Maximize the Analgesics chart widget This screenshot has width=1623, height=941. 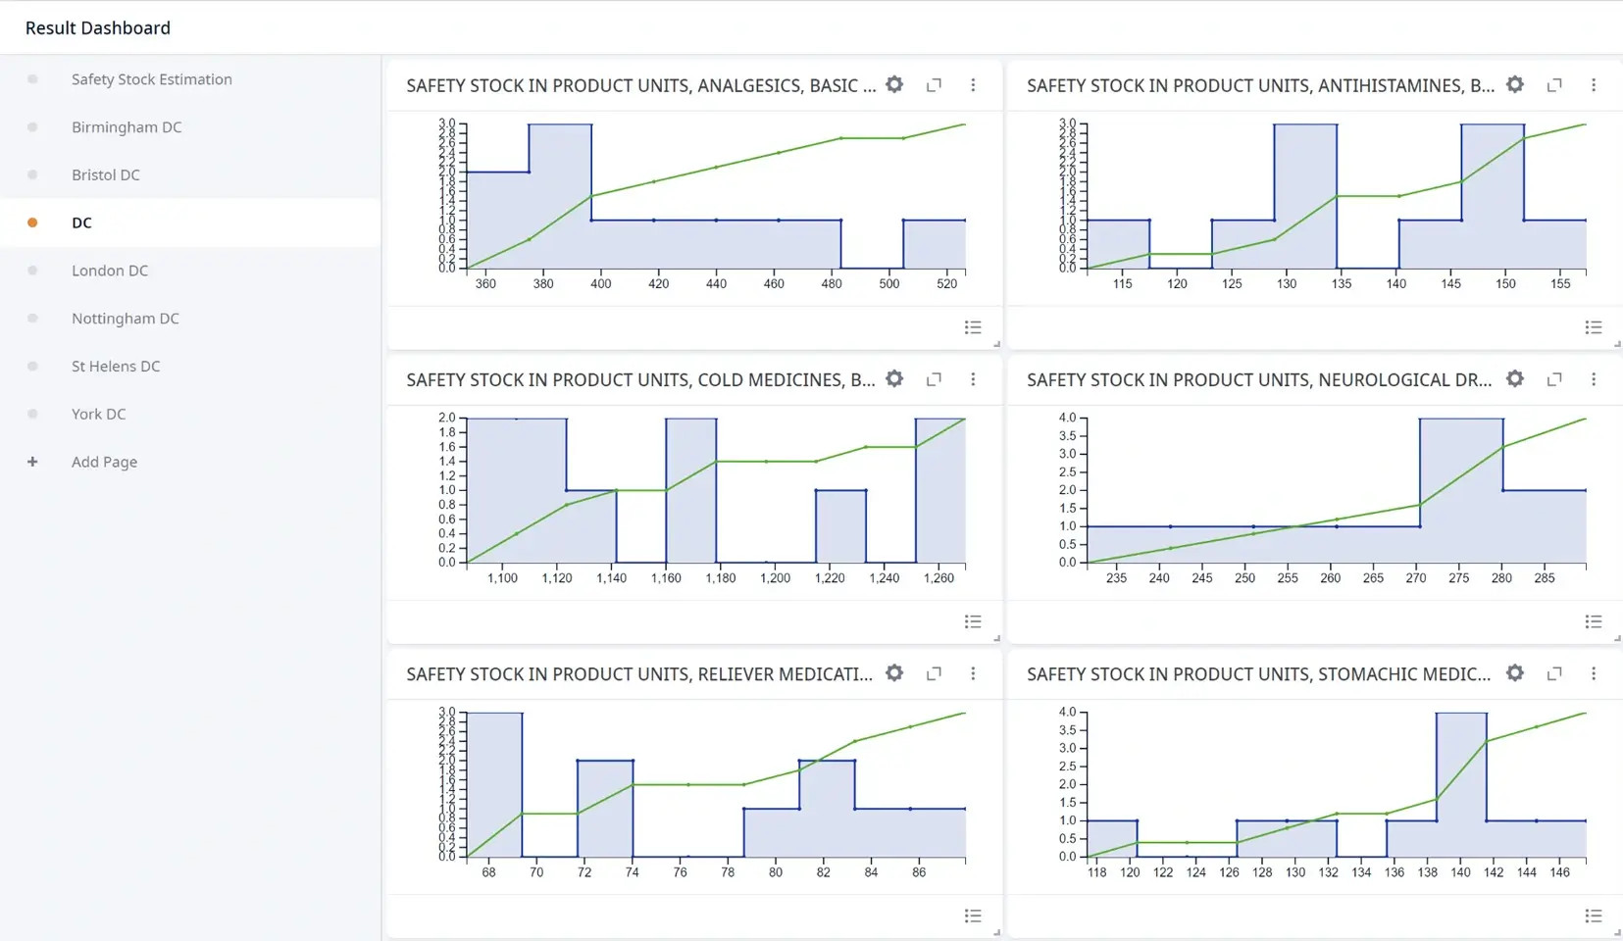pyautogui.click(x=934, y=85)
